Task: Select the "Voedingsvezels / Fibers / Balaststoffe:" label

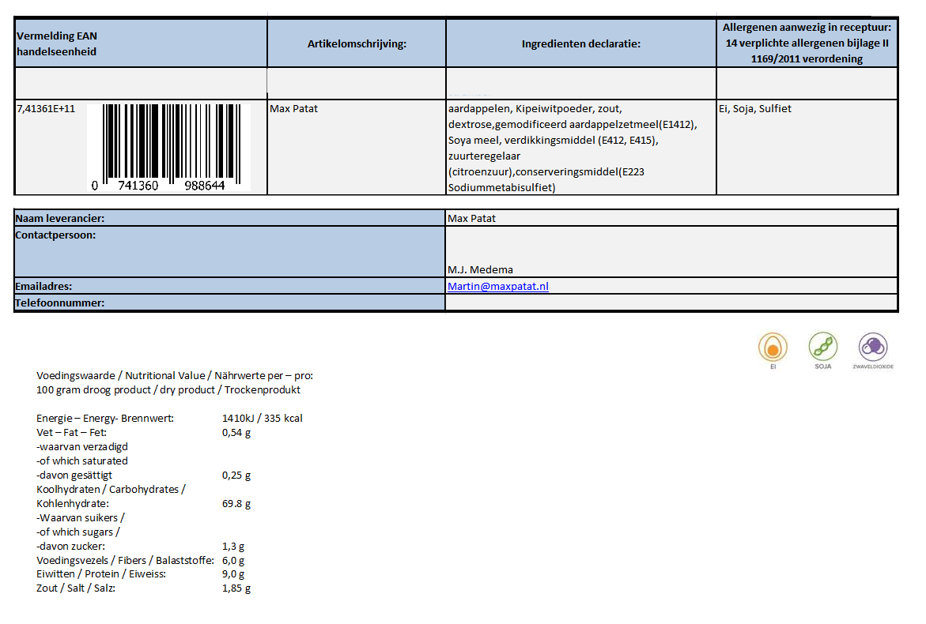Action: 125,560
